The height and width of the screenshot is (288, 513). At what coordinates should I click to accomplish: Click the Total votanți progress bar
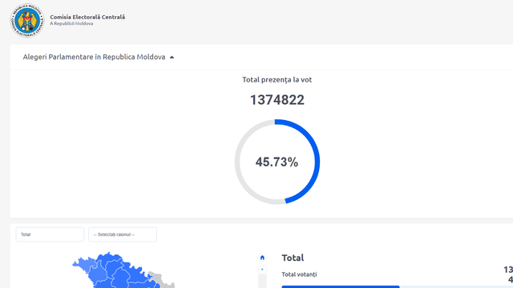(x=398, y=286)
